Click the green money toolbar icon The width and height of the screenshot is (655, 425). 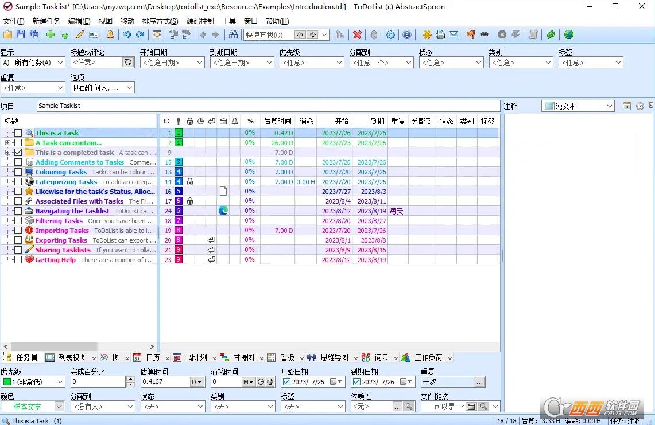[x=551, y=34]
